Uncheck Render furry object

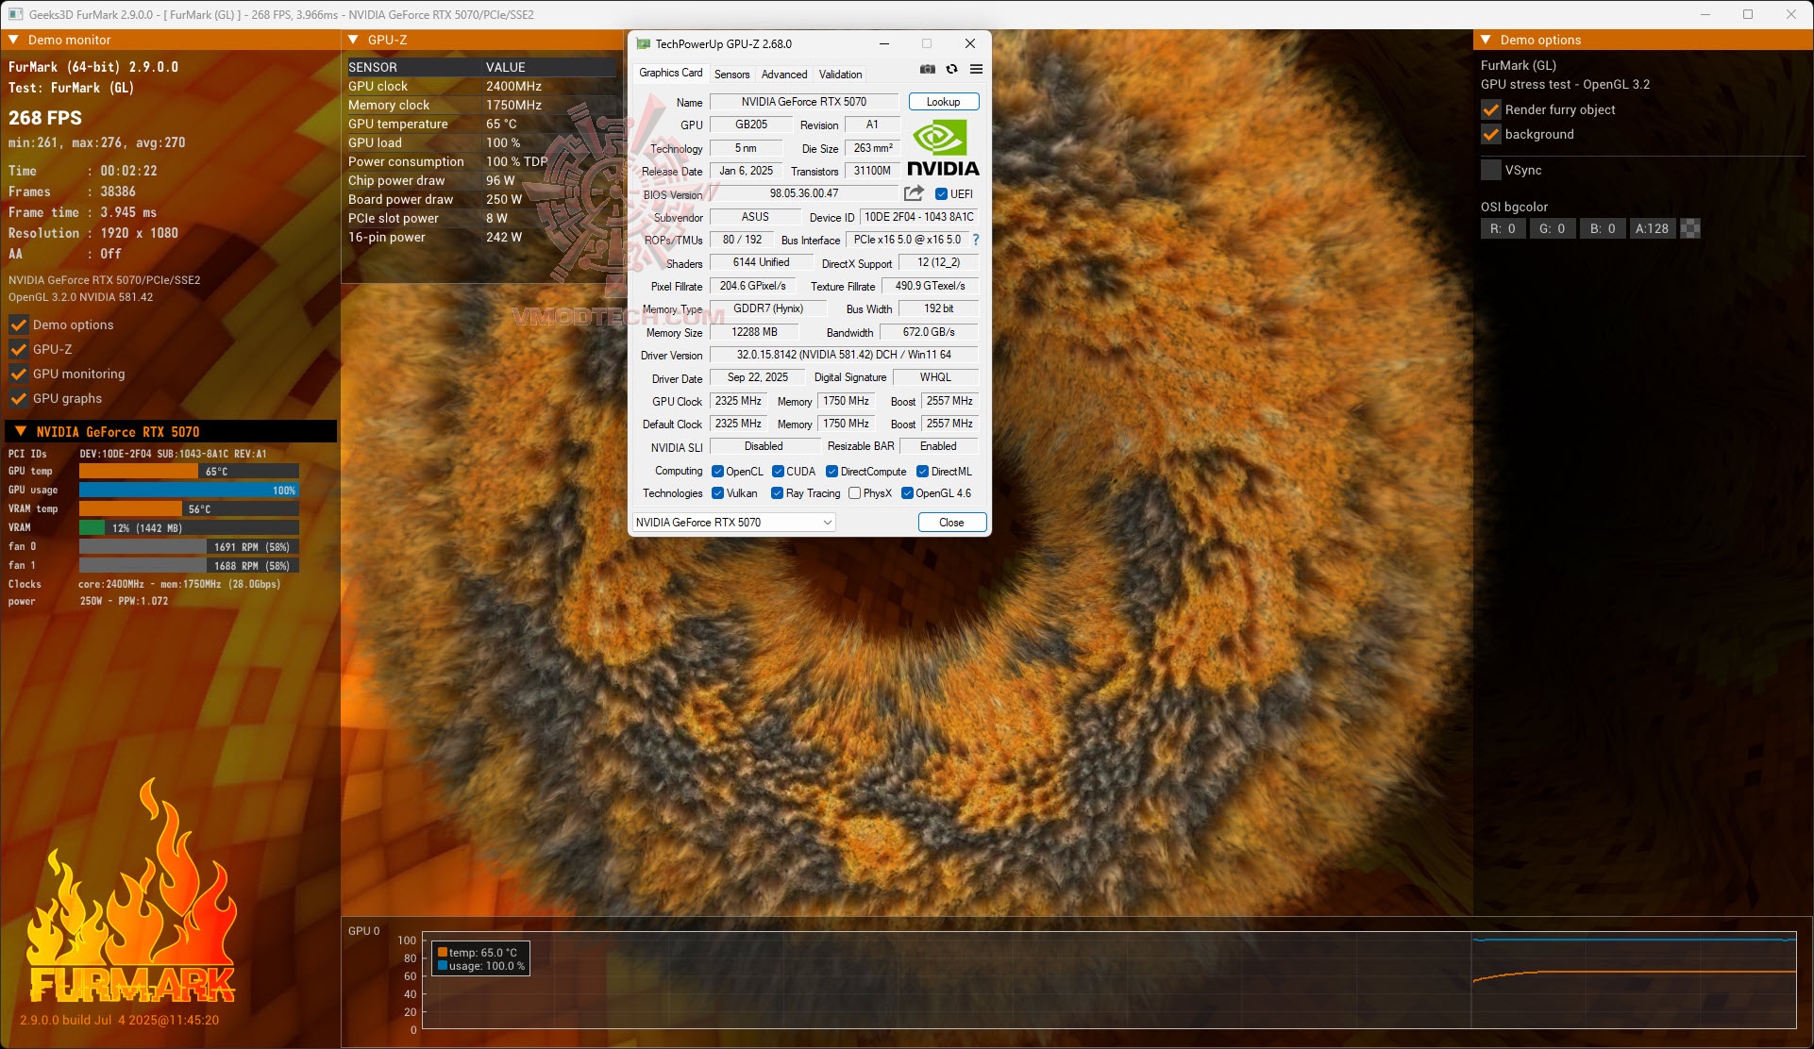pos(1491,109)
